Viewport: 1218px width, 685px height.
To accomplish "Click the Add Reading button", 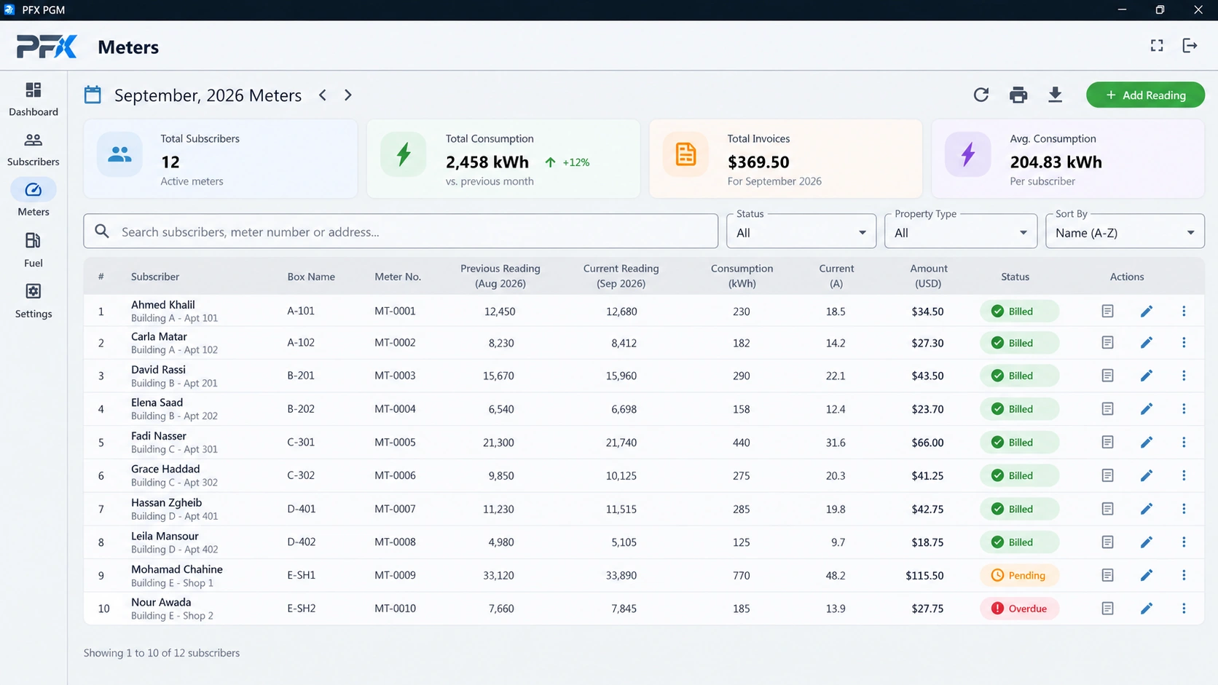I will click(1145, 95).
